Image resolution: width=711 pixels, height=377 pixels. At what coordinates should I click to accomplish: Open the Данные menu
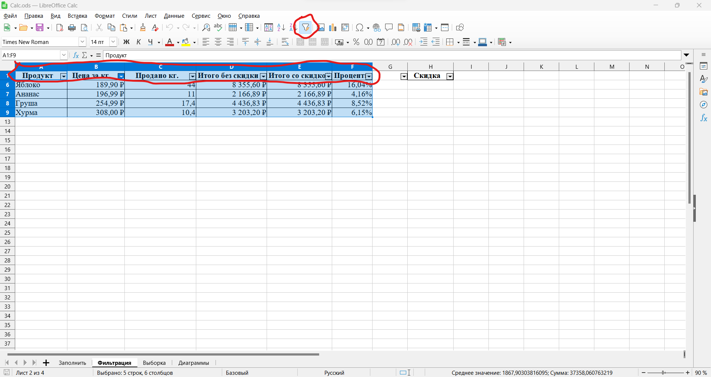pos(174,16)
